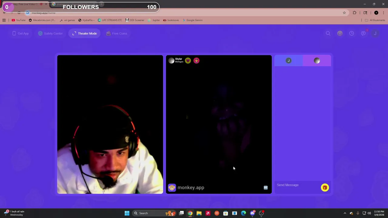This screenshot has height=218, width=388.
Task: Focus the Send Message field
Action: coord(297,185)
